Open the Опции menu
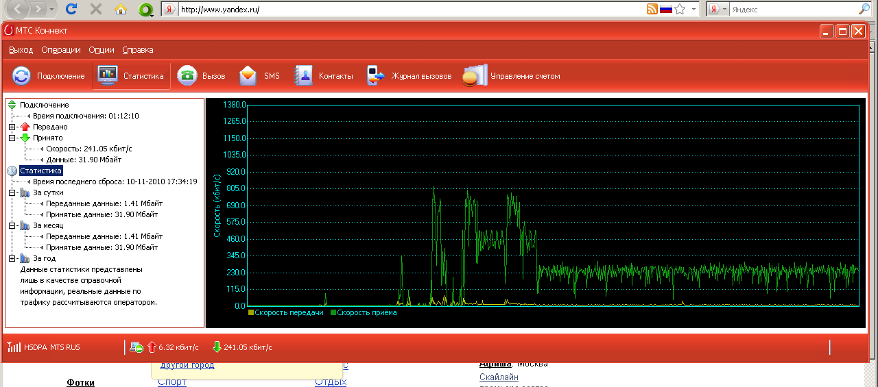878x387 pixels. [102, 50]
